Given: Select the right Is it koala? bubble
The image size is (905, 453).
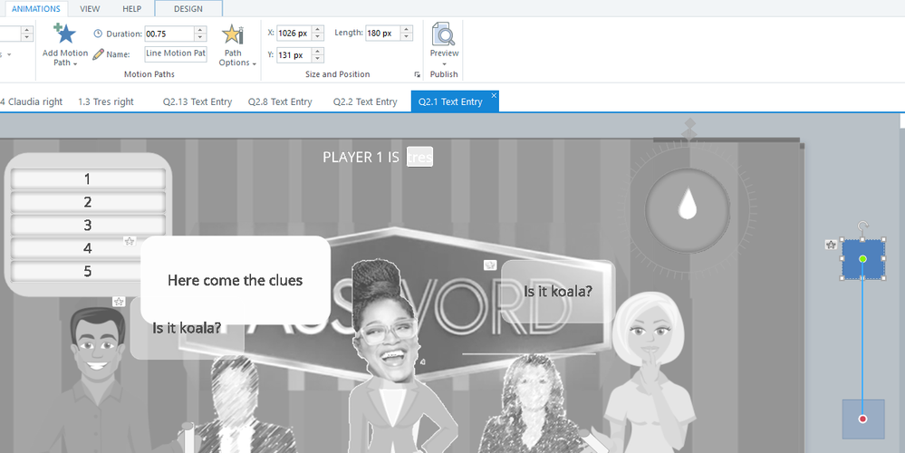Looking at the screenshot, I should coord(557,291).
